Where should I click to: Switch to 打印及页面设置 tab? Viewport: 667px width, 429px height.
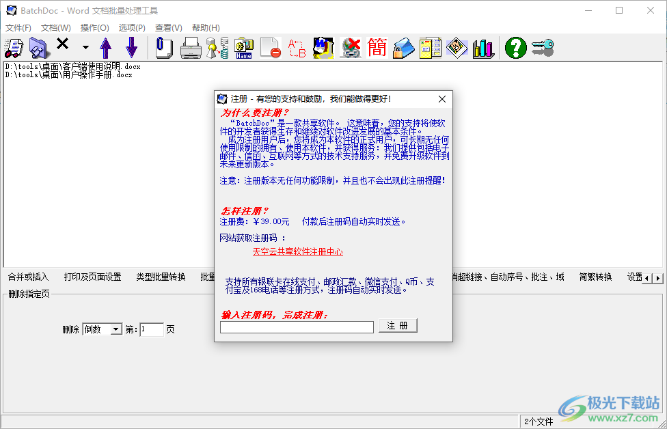93,277
